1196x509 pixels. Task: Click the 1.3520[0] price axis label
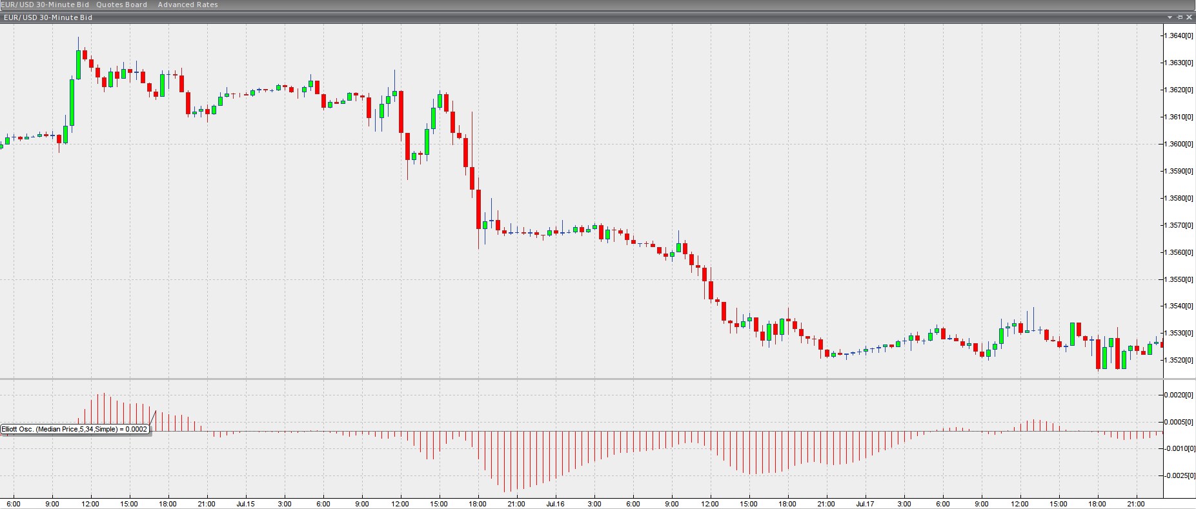point(1179,360)
